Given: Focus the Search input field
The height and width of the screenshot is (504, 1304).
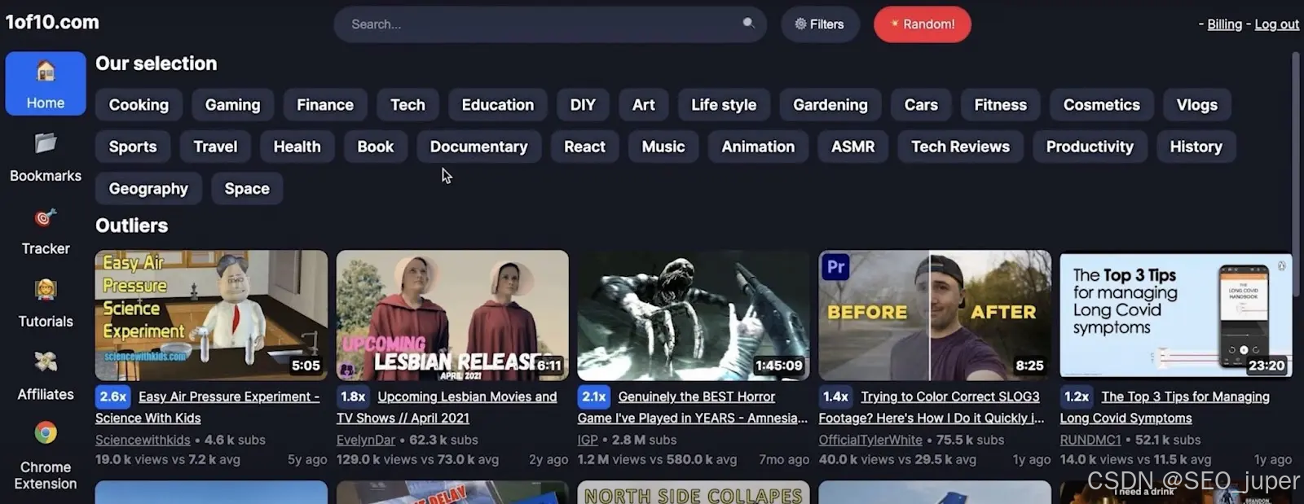Looking at the screenshot, I should coord(550,24).
